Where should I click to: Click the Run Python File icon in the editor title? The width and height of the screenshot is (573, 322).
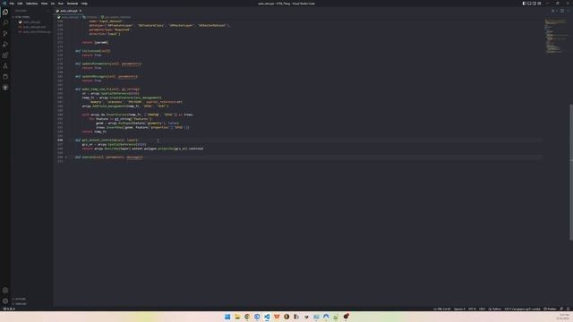[x=552, y=11]
